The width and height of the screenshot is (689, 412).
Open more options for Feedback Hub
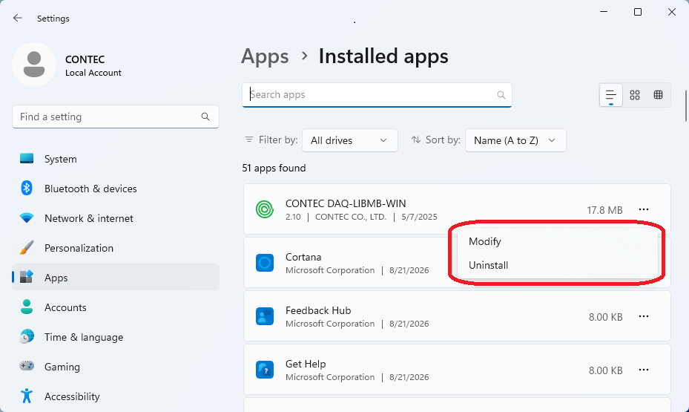(x=644, y=316)
